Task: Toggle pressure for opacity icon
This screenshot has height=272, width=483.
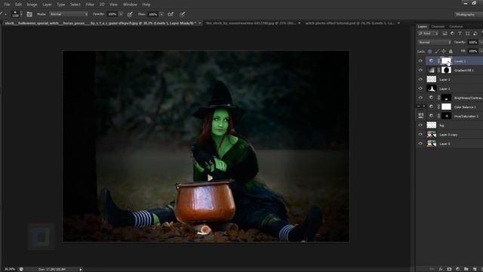Action: (x=130, y=14)
